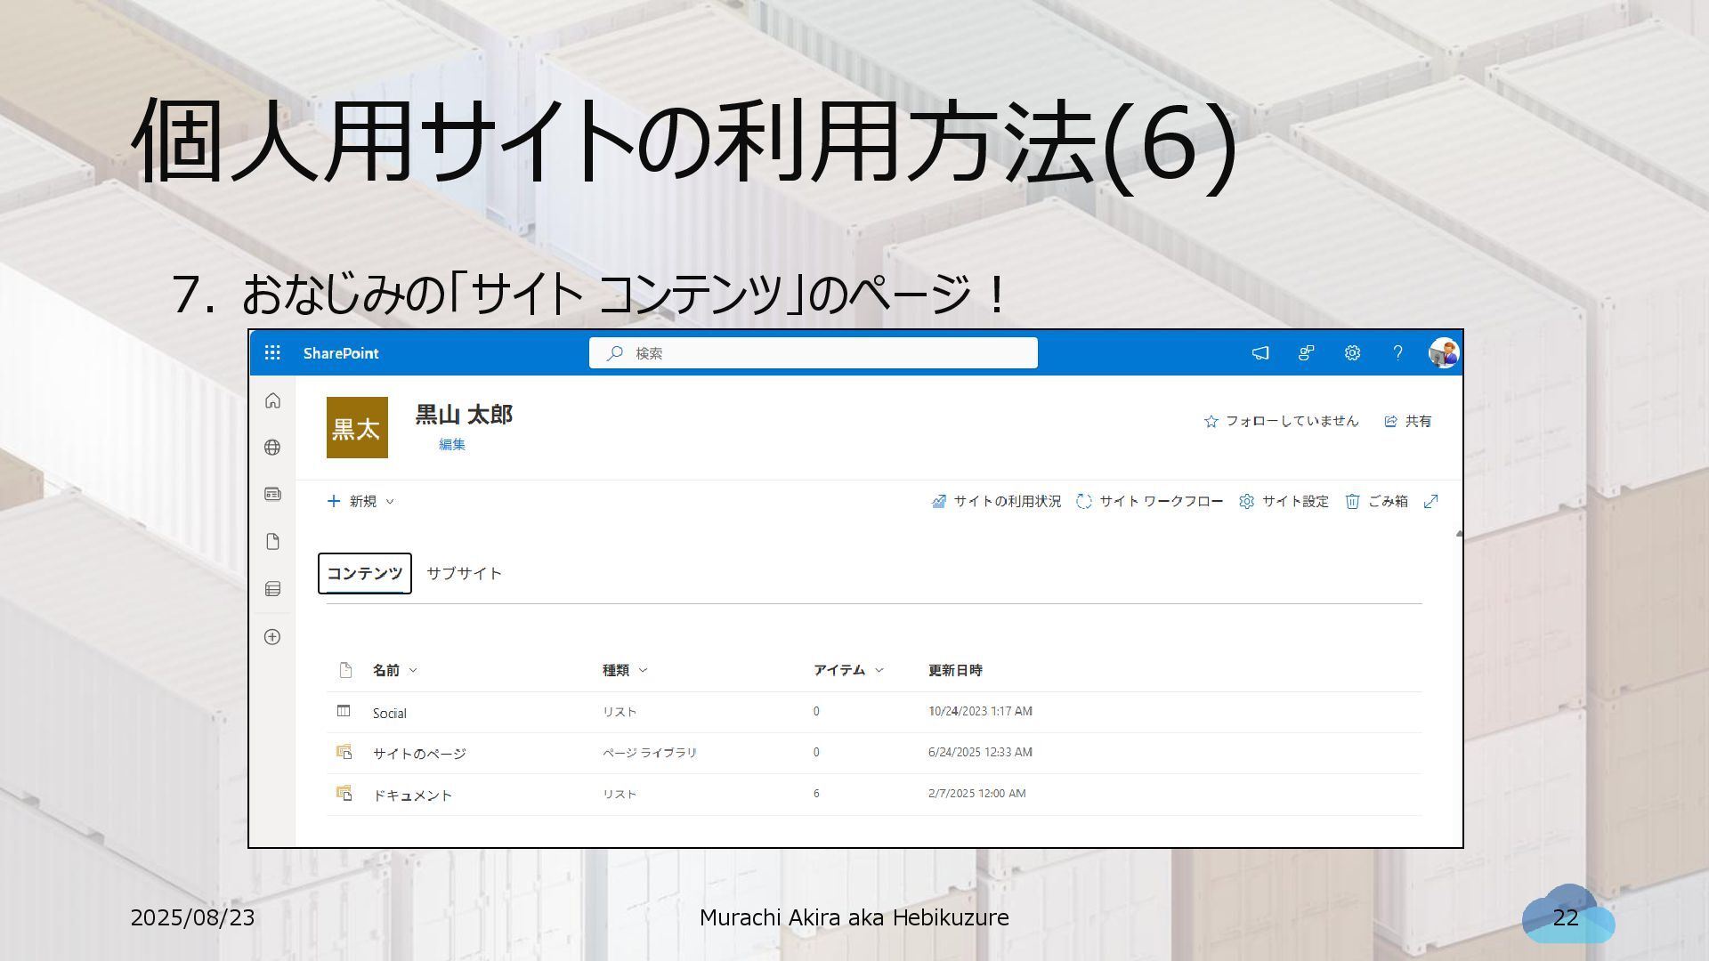Click the ドキュメント library icon
The width and height of the screenshot is (1709, 961).
[x=344, y=793]
